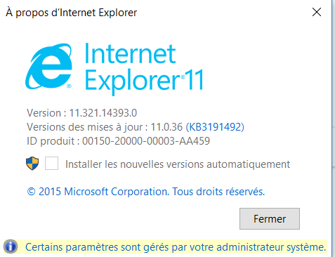The height and width of the screenshot is (257, 335).
Task: Click the blue information icon at bottom
Action: coord(11,246)
